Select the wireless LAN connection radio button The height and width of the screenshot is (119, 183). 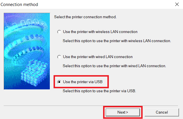pos(59,32)
